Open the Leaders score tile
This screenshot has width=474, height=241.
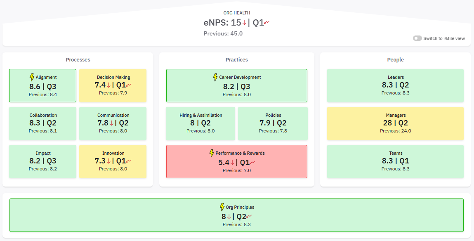pos(395,85)
